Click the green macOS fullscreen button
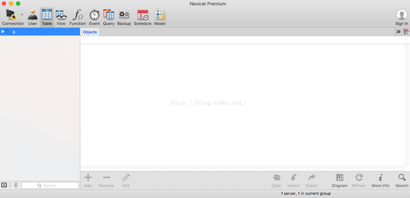Viewport: 410px width, 198px height. pyautogui.click(x=18, y=4)
